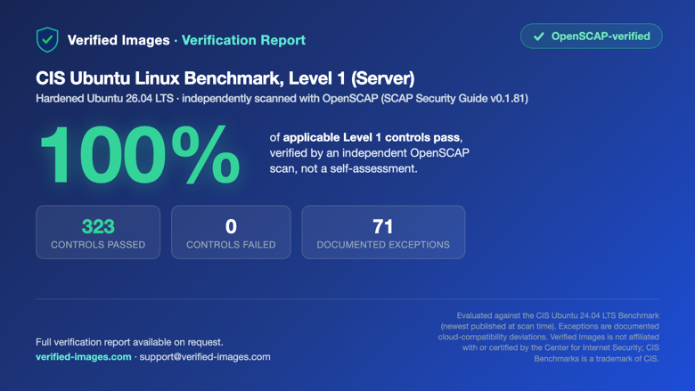The height and width of the screenshot is (391, 695).
Task: Click the number 71 in exceptions card
Action: click(x=383, y=227)
